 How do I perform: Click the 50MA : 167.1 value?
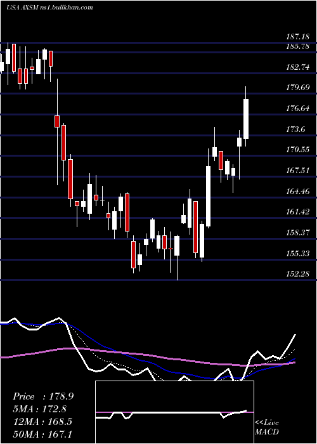coord(42,434)
